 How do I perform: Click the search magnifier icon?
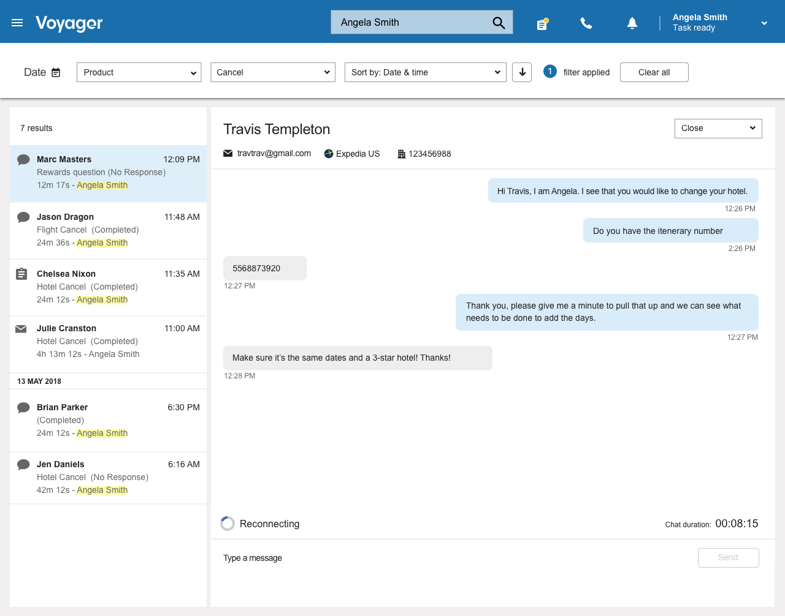(499, 23)
